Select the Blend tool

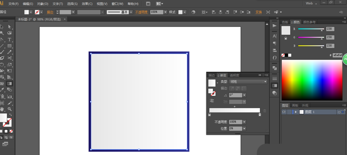[9, 90]
